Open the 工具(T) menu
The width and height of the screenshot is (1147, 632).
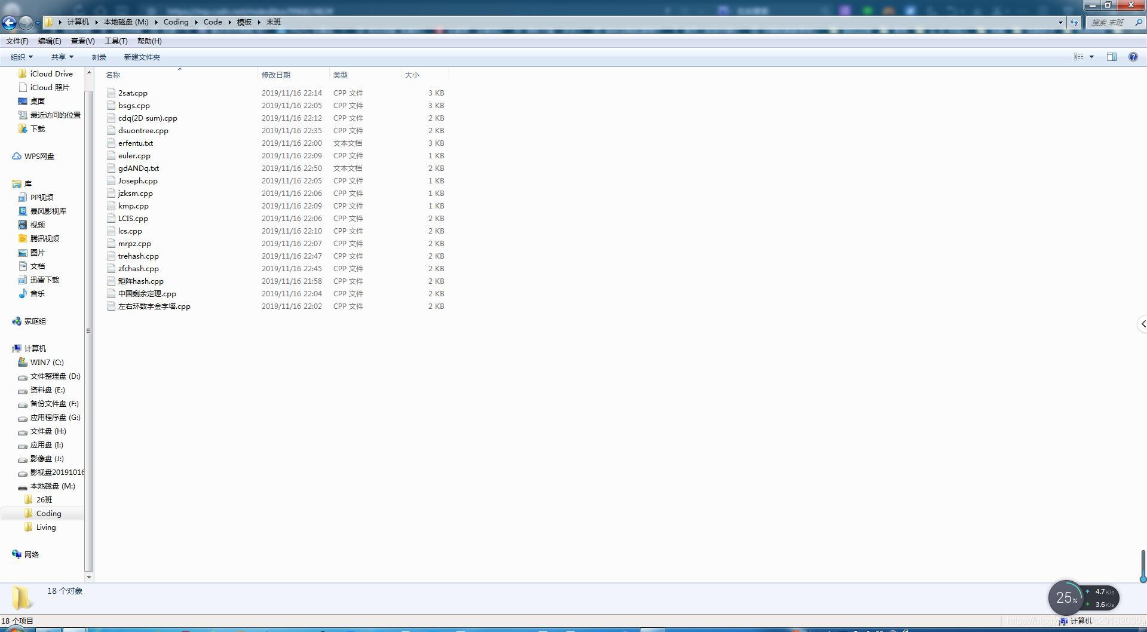tap(116, 41)
